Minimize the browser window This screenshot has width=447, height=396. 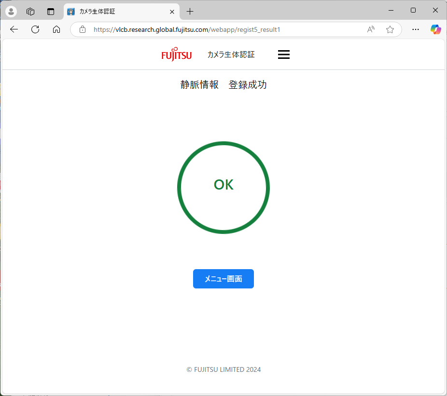[x=391, y=10]
